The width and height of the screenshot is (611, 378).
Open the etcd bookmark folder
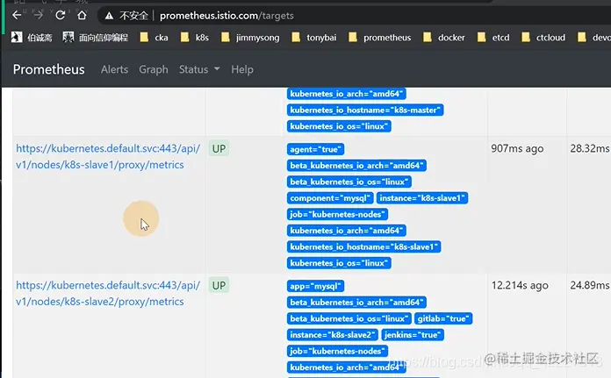click(x=493, y=38)
